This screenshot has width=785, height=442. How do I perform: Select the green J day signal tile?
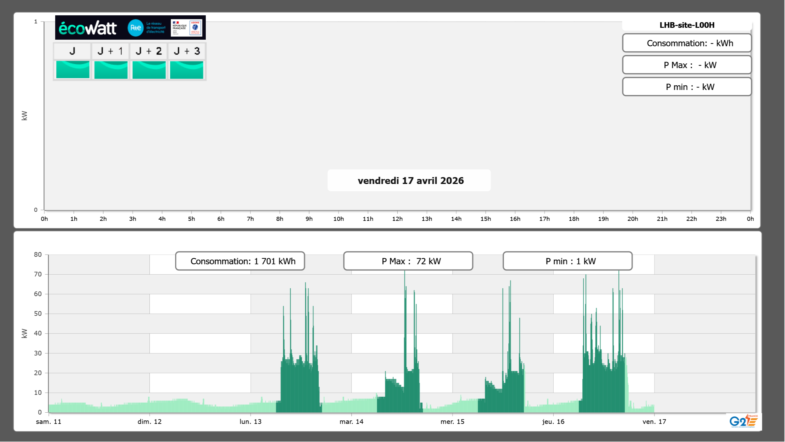pos(73,70)
